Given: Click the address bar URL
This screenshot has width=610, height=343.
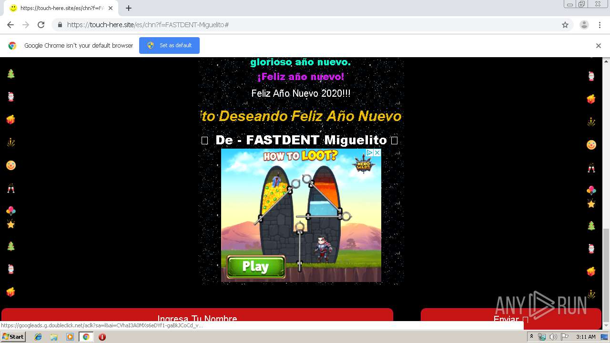Looking at the screenshot, I should coord(148,25).
